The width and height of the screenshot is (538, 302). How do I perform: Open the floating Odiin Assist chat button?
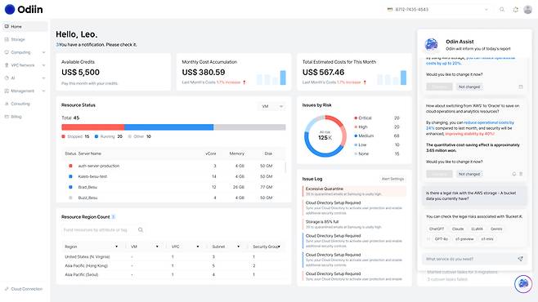point(523,284)
